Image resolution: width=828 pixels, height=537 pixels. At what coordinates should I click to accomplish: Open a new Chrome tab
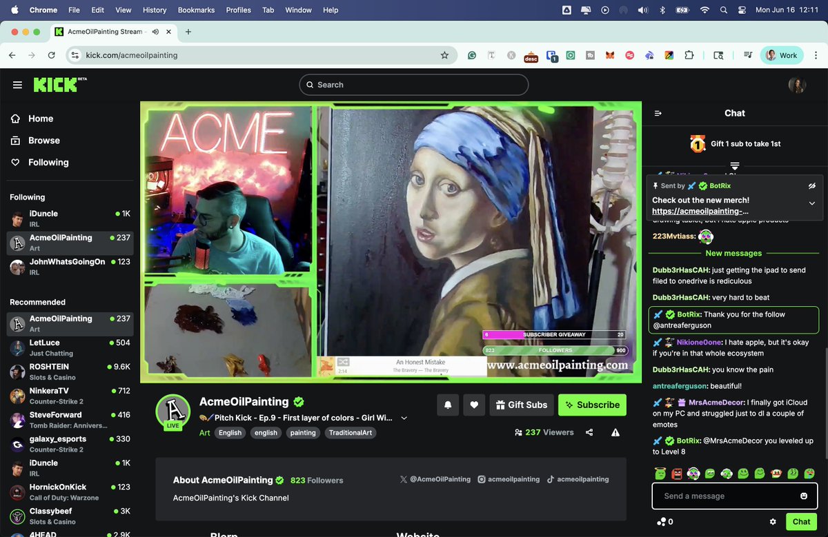pyautogui.click(x=188, y=32)
